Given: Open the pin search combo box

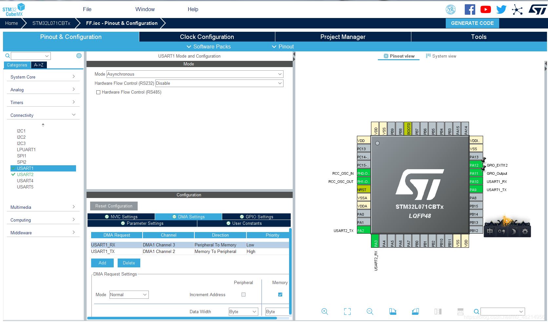Looking at the screenshot, I should click(x=503, y=312).
